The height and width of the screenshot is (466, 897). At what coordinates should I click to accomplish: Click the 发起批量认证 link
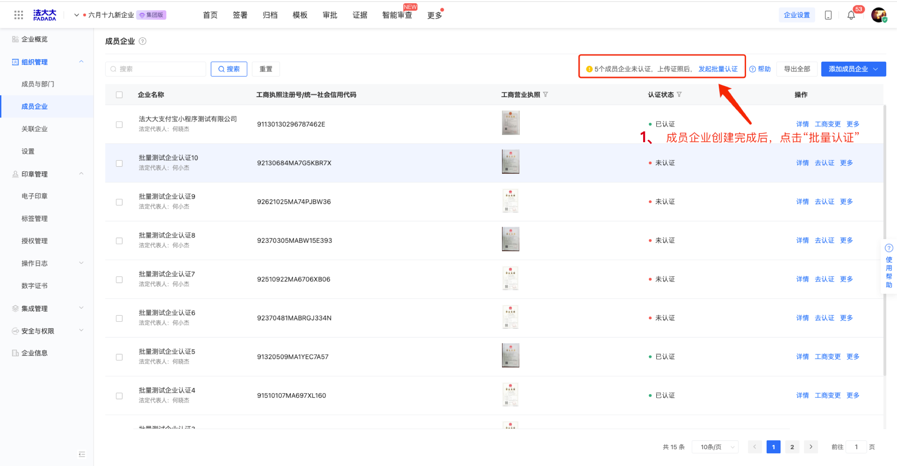[x=718, y=69]
